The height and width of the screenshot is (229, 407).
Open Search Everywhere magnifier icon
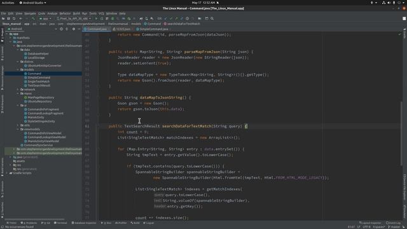[212, 18]
